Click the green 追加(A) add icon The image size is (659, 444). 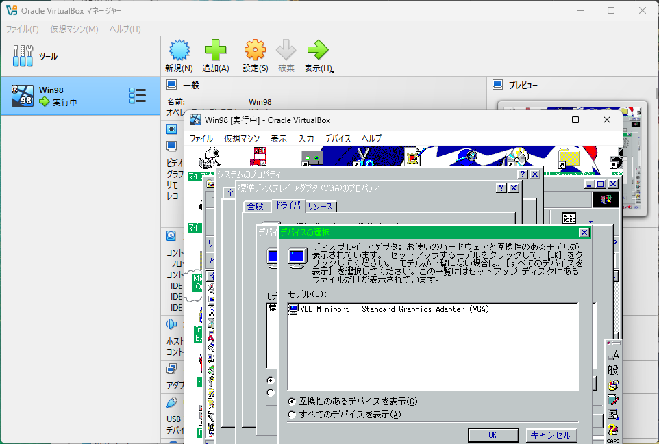click(215, 50)
